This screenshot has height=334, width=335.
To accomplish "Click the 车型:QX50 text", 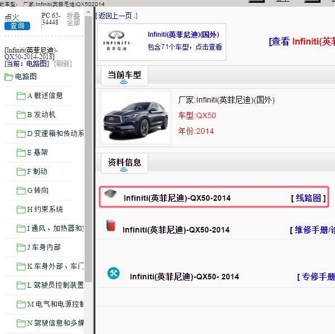I will click(x=197, y=115).
